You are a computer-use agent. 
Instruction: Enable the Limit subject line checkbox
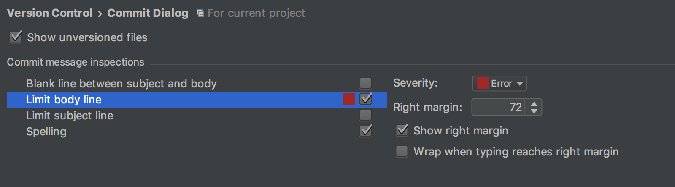pyautogui.click(x=366, y=115)
